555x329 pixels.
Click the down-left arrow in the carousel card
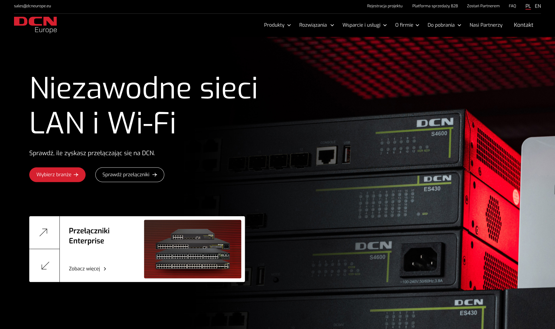click(x=45, y=266)
